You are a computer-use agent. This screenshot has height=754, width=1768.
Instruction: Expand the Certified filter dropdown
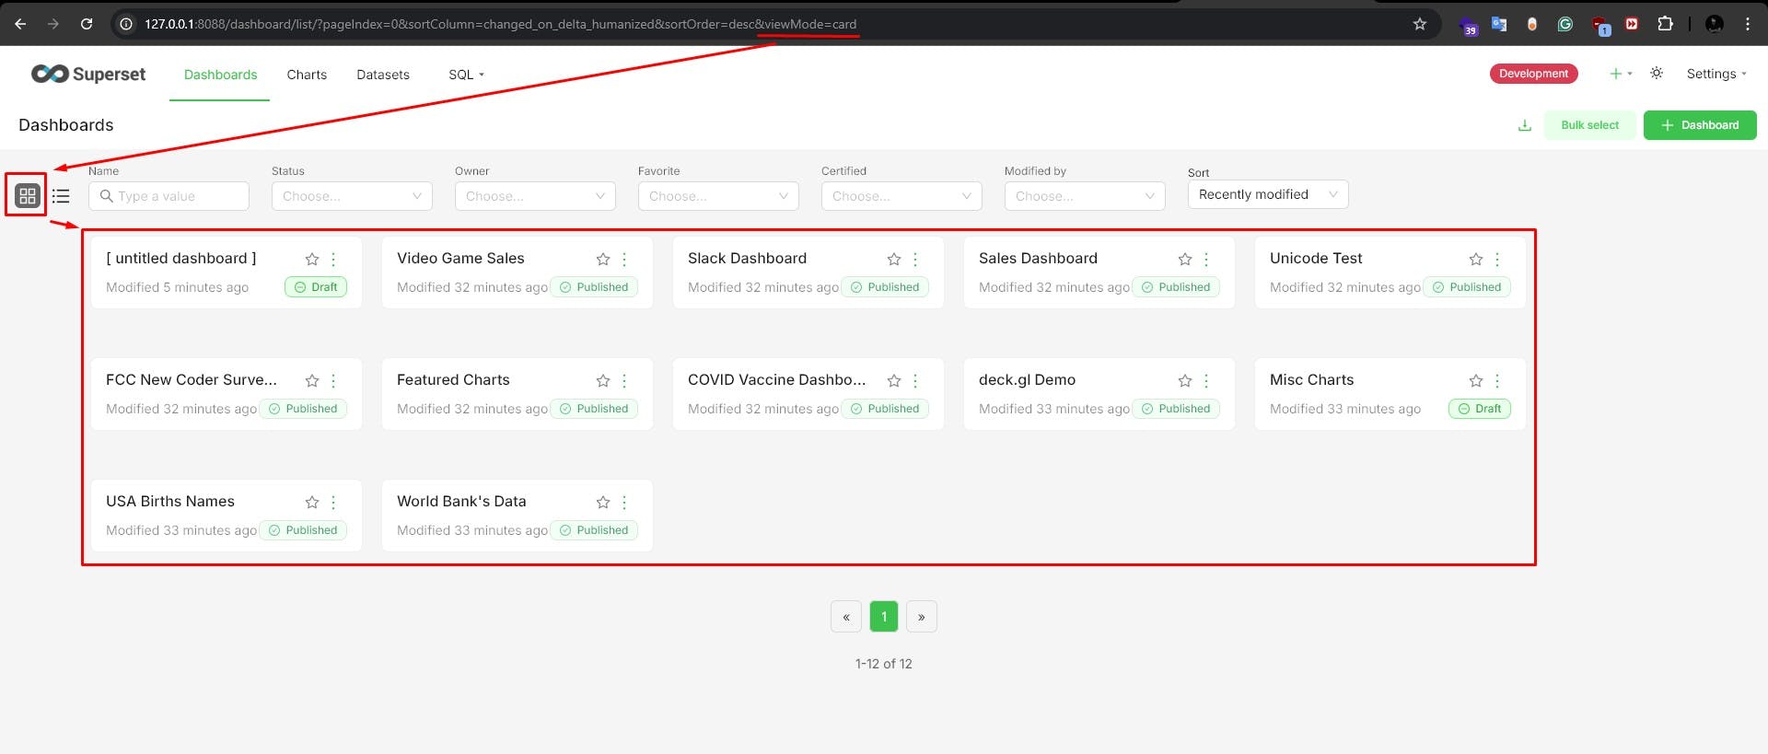point(901,196)
